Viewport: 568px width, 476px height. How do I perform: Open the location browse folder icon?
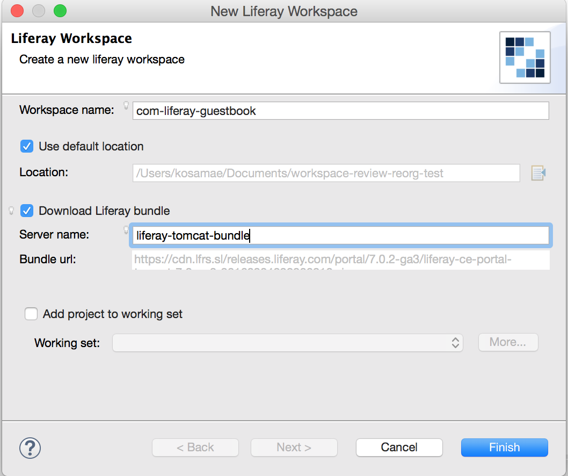point(538,173)
